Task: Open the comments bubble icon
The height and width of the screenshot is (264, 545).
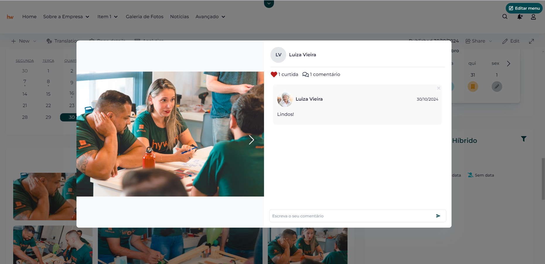Action: coord(305,75)
